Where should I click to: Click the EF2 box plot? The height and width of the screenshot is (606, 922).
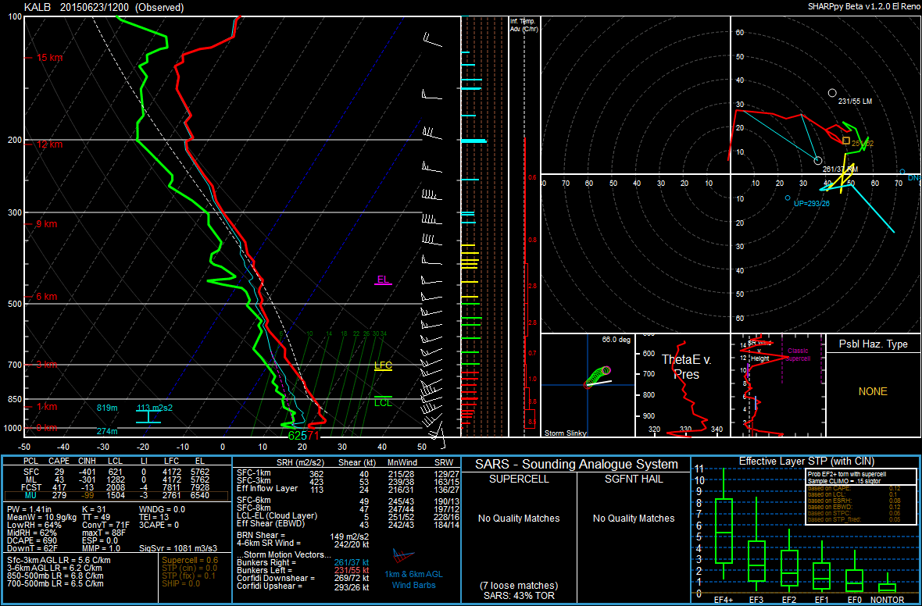(x=789, y=560)
